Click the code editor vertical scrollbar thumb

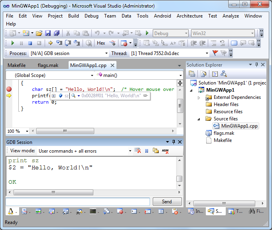click(180, 106)
